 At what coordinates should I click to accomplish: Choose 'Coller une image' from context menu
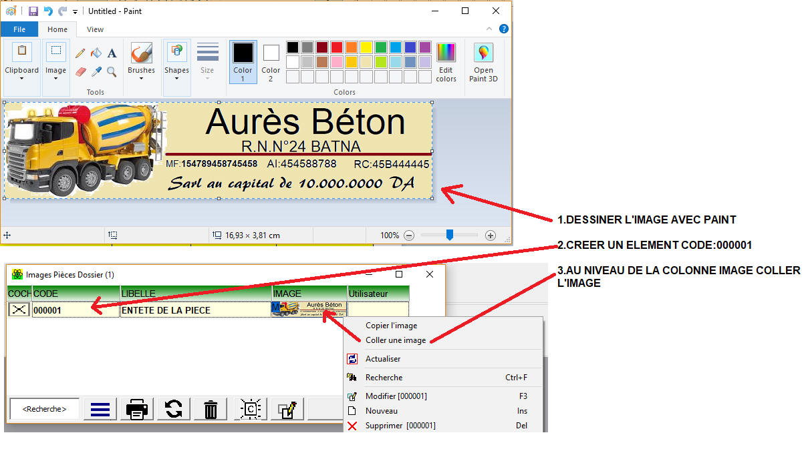[x=396, y=340]
